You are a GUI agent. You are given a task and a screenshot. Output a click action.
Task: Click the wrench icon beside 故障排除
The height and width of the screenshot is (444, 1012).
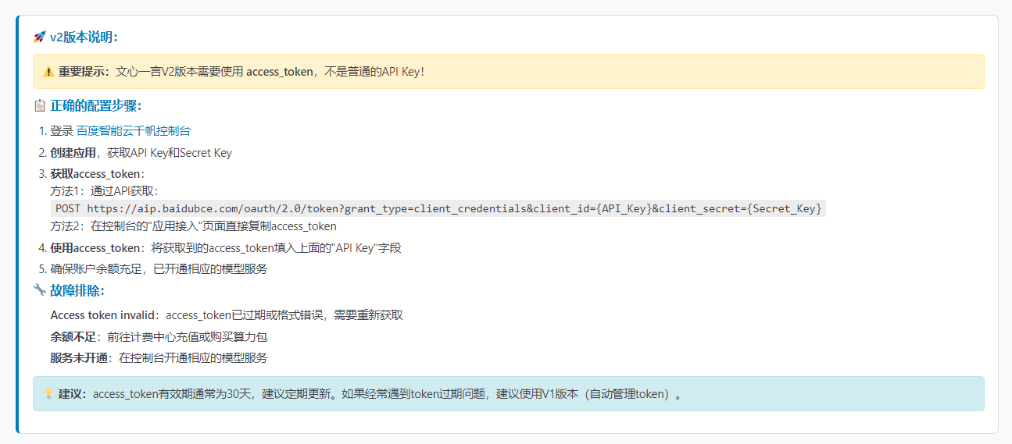pyautogui.click(x=40, y=290)
